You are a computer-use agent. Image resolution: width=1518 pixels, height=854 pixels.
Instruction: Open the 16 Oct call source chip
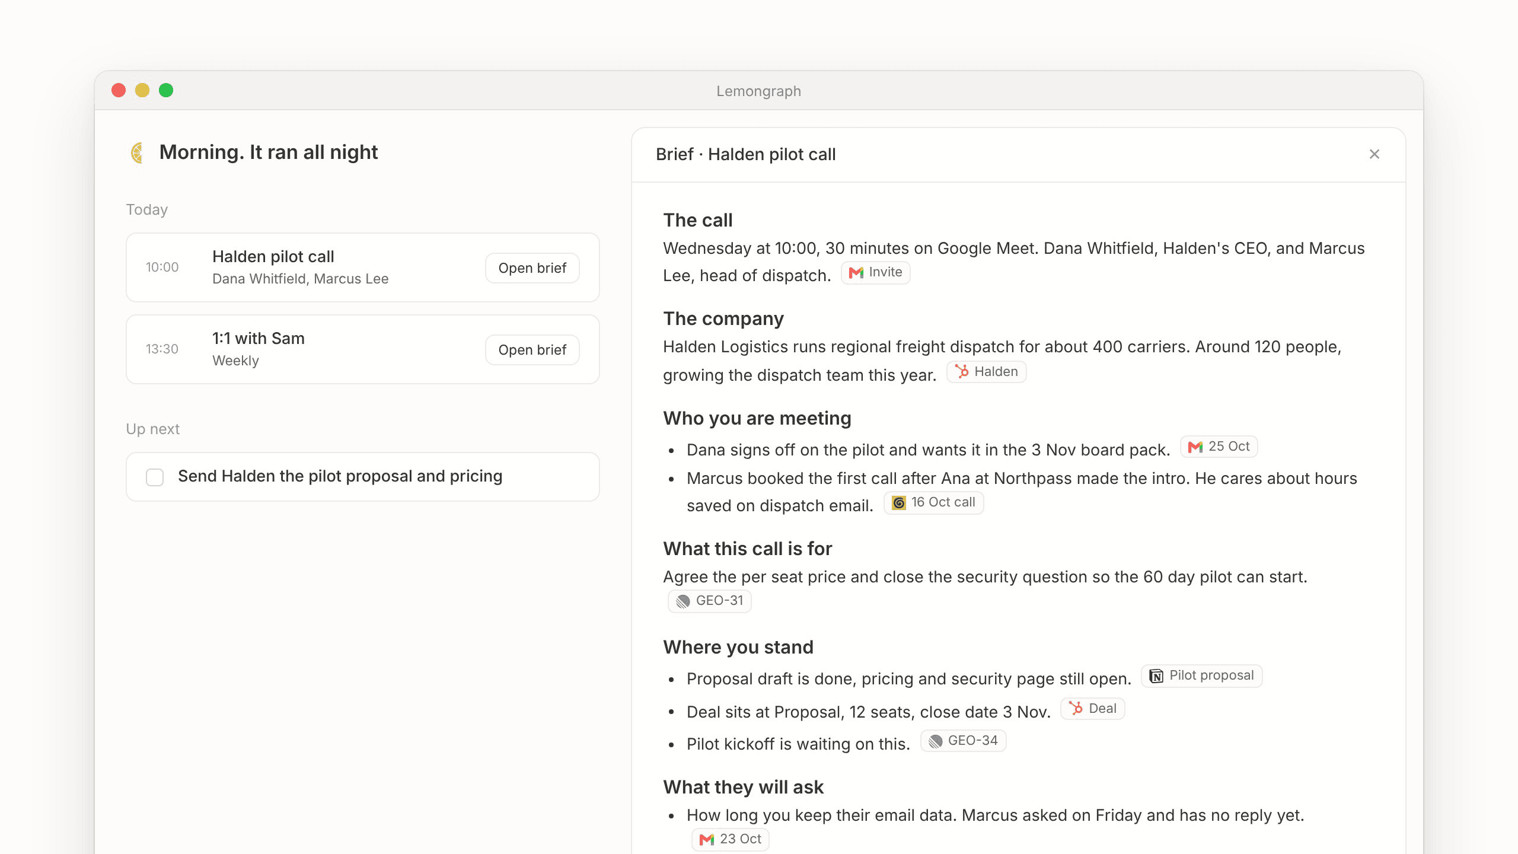pyautogui.click(x=933, y=502)
